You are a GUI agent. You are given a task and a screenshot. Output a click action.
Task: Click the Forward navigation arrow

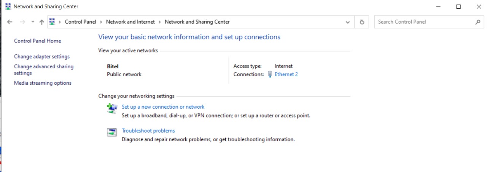(22, 22)
